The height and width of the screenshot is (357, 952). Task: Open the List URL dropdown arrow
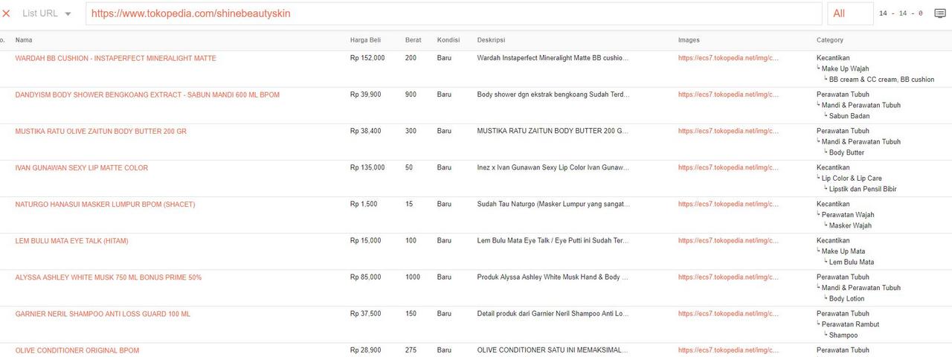[68, 13]
